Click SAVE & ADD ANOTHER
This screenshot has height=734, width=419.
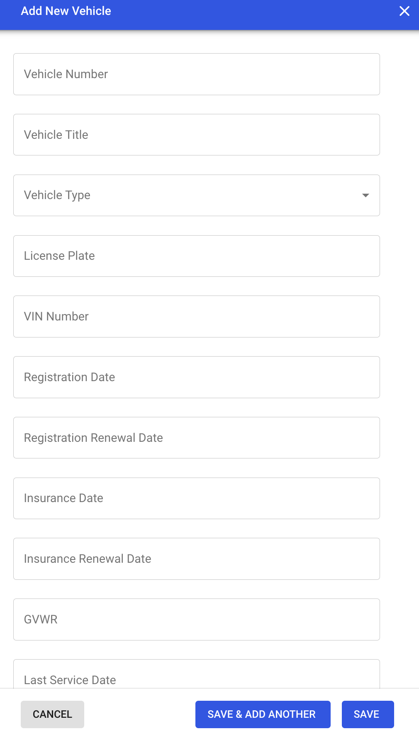pyautogui.click(x=263, y=714)
